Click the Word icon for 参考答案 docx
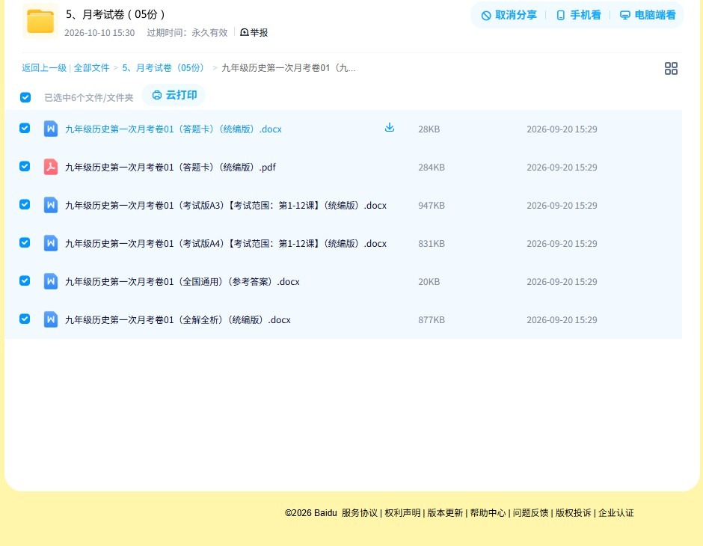Image resolution: width=703 pixels, height=546 pixels. (51, 281)
